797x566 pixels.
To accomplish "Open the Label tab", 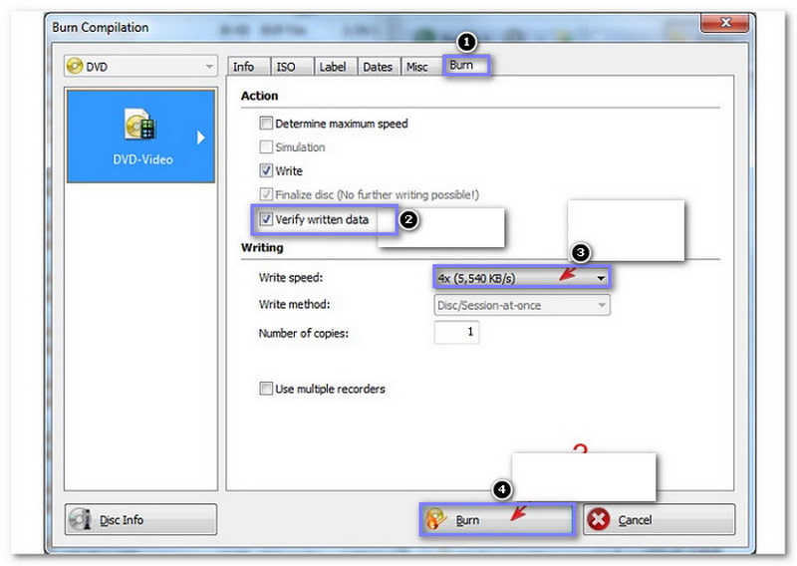I will coord(336,67).
